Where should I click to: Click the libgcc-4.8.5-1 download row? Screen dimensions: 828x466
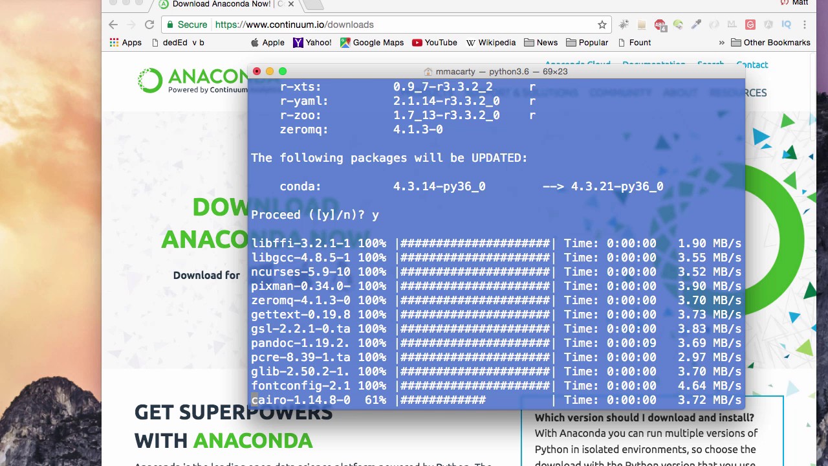(x=496, y=258)
